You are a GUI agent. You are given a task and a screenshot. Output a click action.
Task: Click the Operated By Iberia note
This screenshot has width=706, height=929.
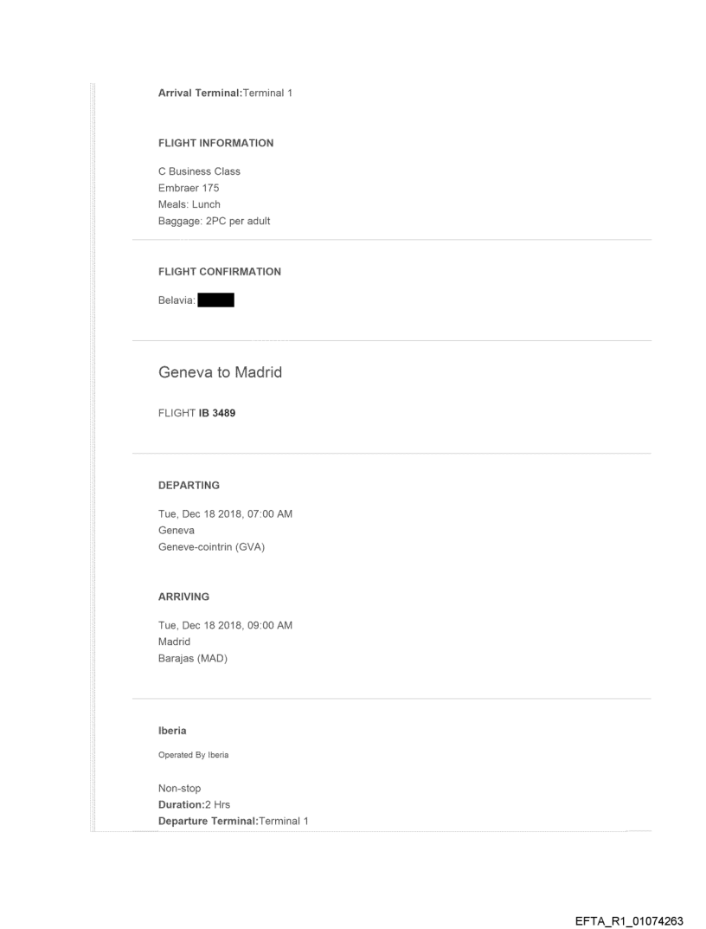pyautogui.click(x=193, y=754)
